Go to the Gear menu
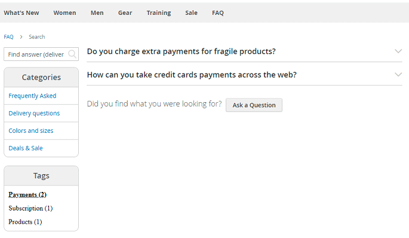The image size is (409, 238). pos(125,13)
